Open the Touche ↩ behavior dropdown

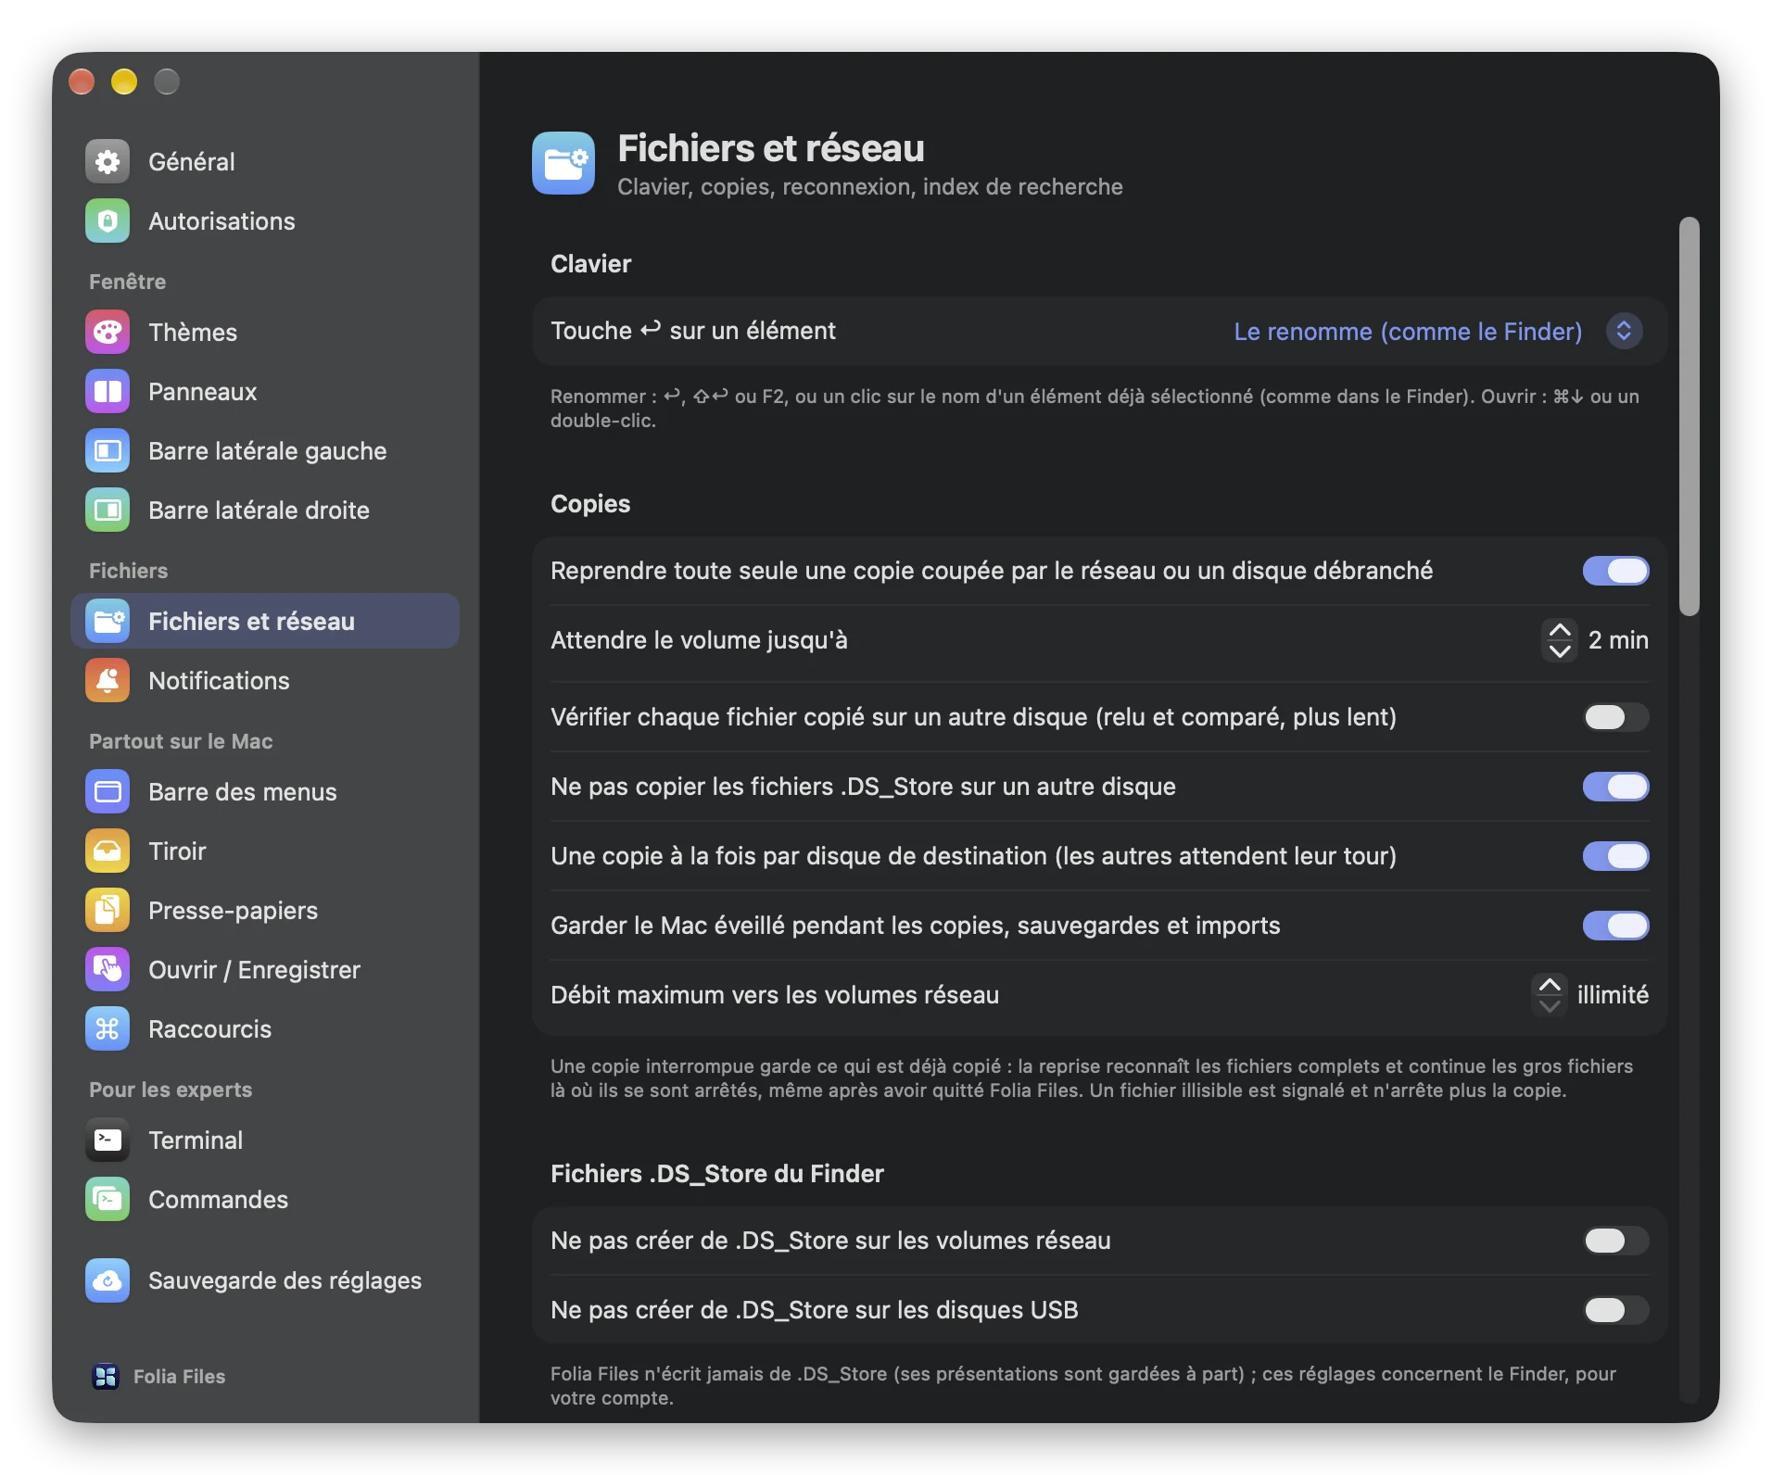(1438, 331)
